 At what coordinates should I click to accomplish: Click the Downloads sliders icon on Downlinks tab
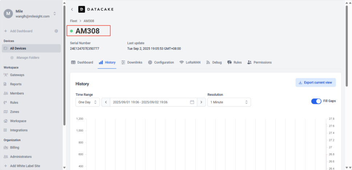point(123,62)
